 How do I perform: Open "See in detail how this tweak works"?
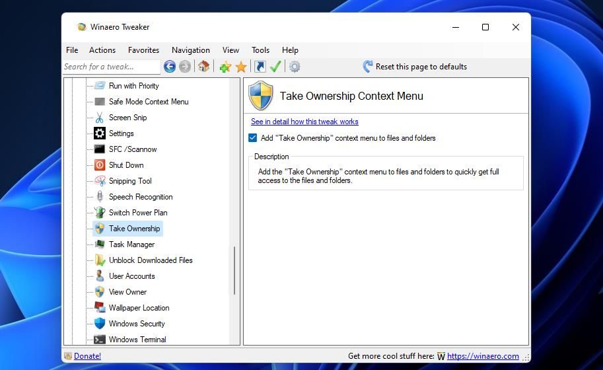(x=304, y=122)
